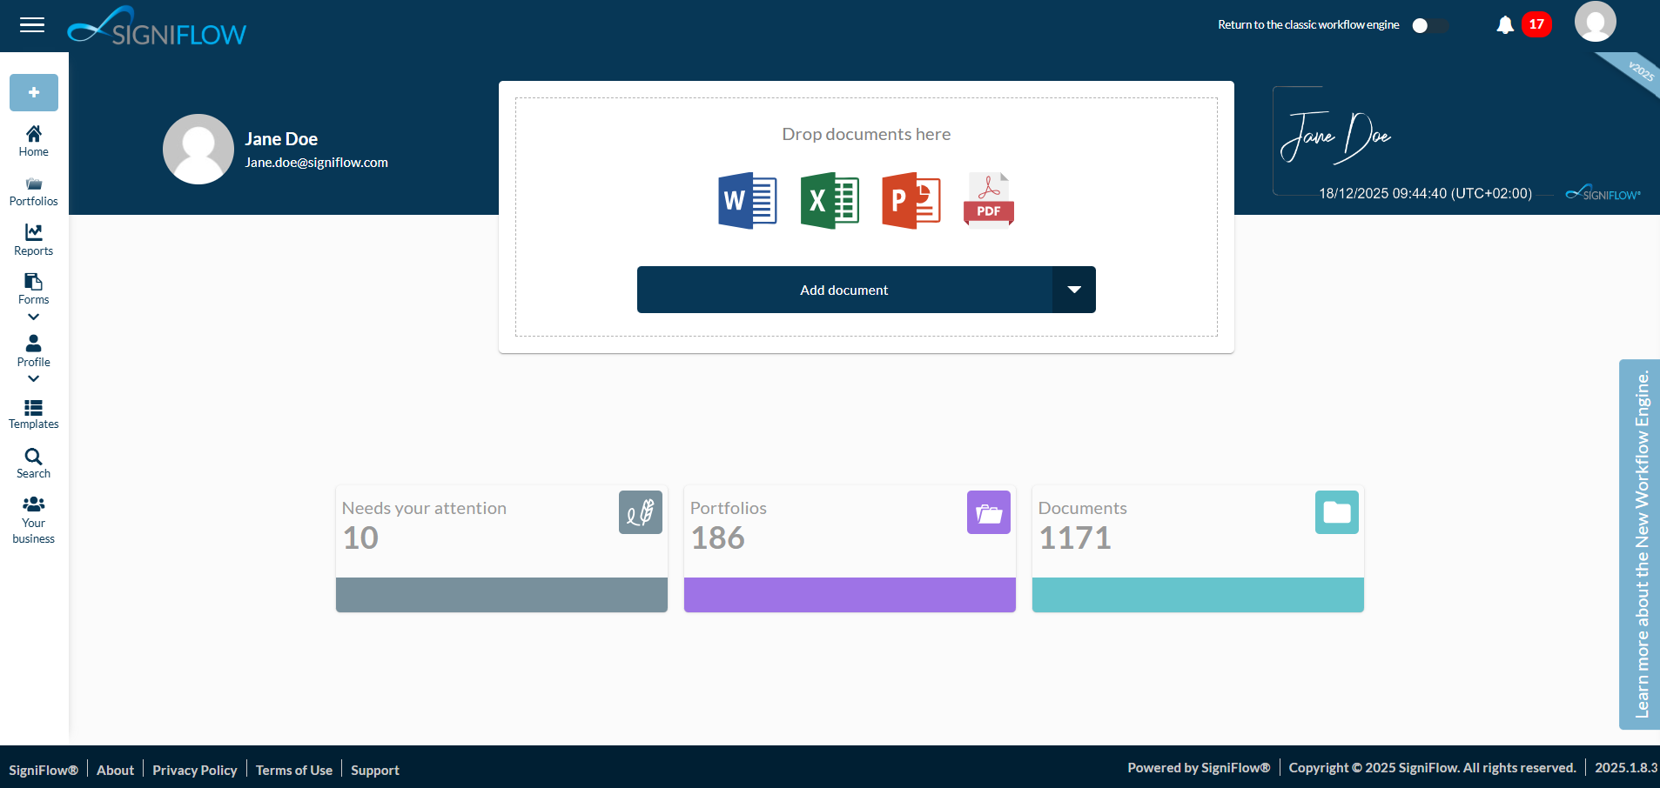This screenshot has height=788, width=1660.
Task: Open the Search panel from the sidebar
Action: click(x=33, y=461)
